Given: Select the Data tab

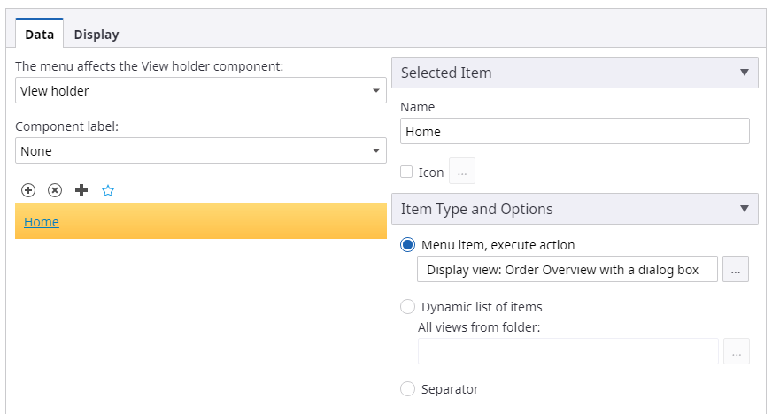Looking at the screenshot, I should click(40, 34).
